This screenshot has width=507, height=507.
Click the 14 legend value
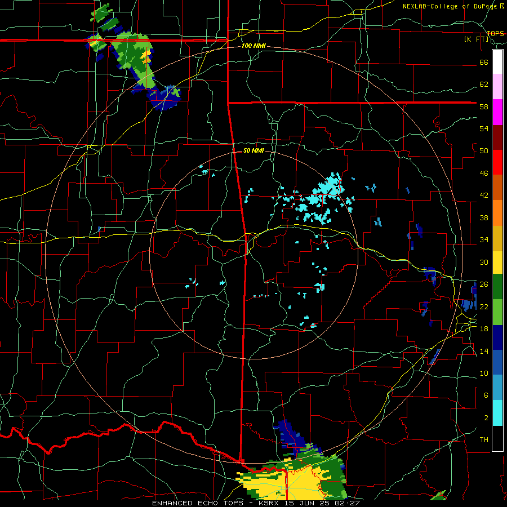(484, 351)
